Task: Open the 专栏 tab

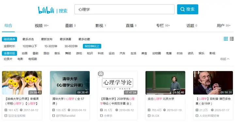Action: pyautogui.click(x=163, y=26)
